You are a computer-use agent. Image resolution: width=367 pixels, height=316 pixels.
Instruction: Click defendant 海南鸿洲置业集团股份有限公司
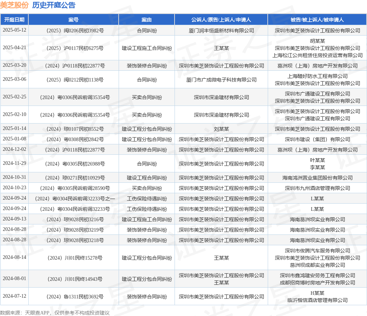(318, 178)
